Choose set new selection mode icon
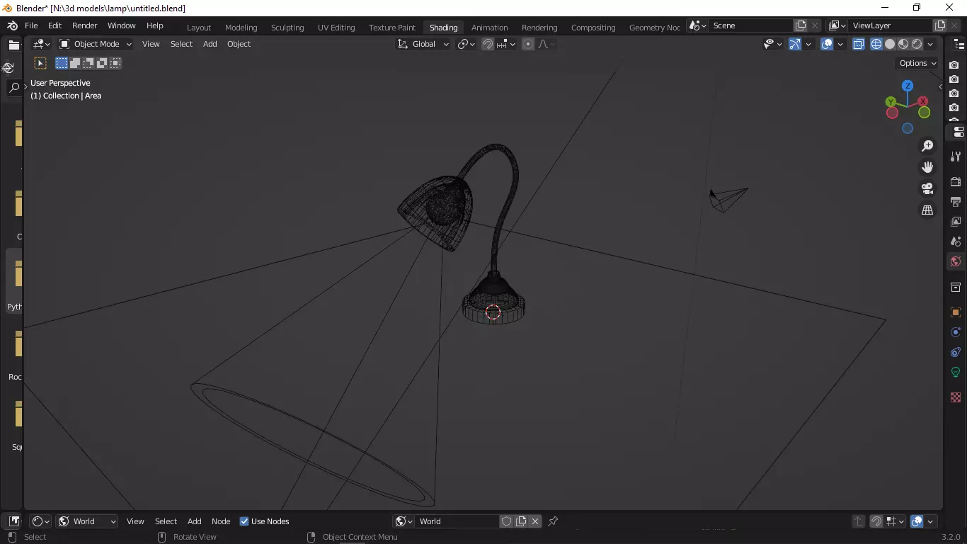967x544 pixels. coord(62,63)
